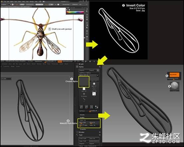Click the Make 3D button in Alpha panel
184x147 pixels.
click(x=89, y=120)
